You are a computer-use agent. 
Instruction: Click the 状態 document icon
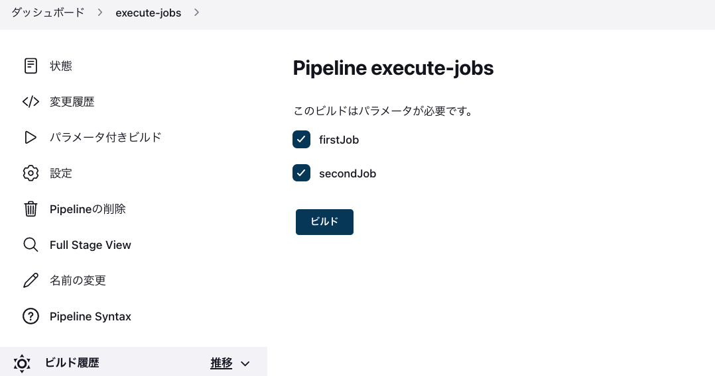pyautogui.click(x=31, y=66)
